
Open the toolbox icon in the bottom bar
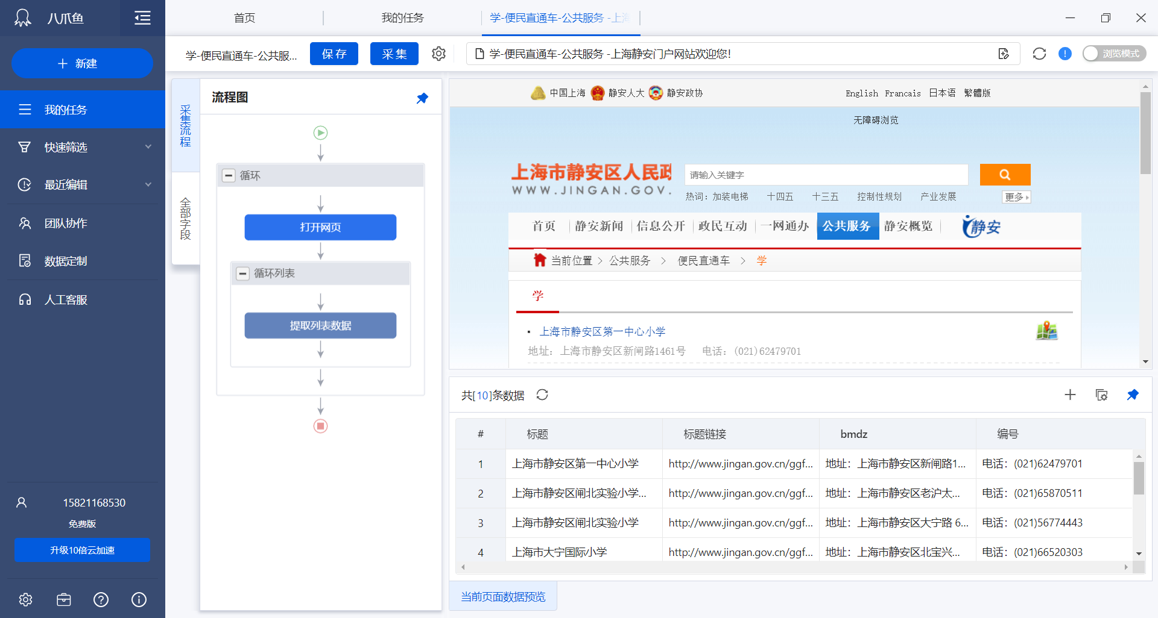coord(64,599)
